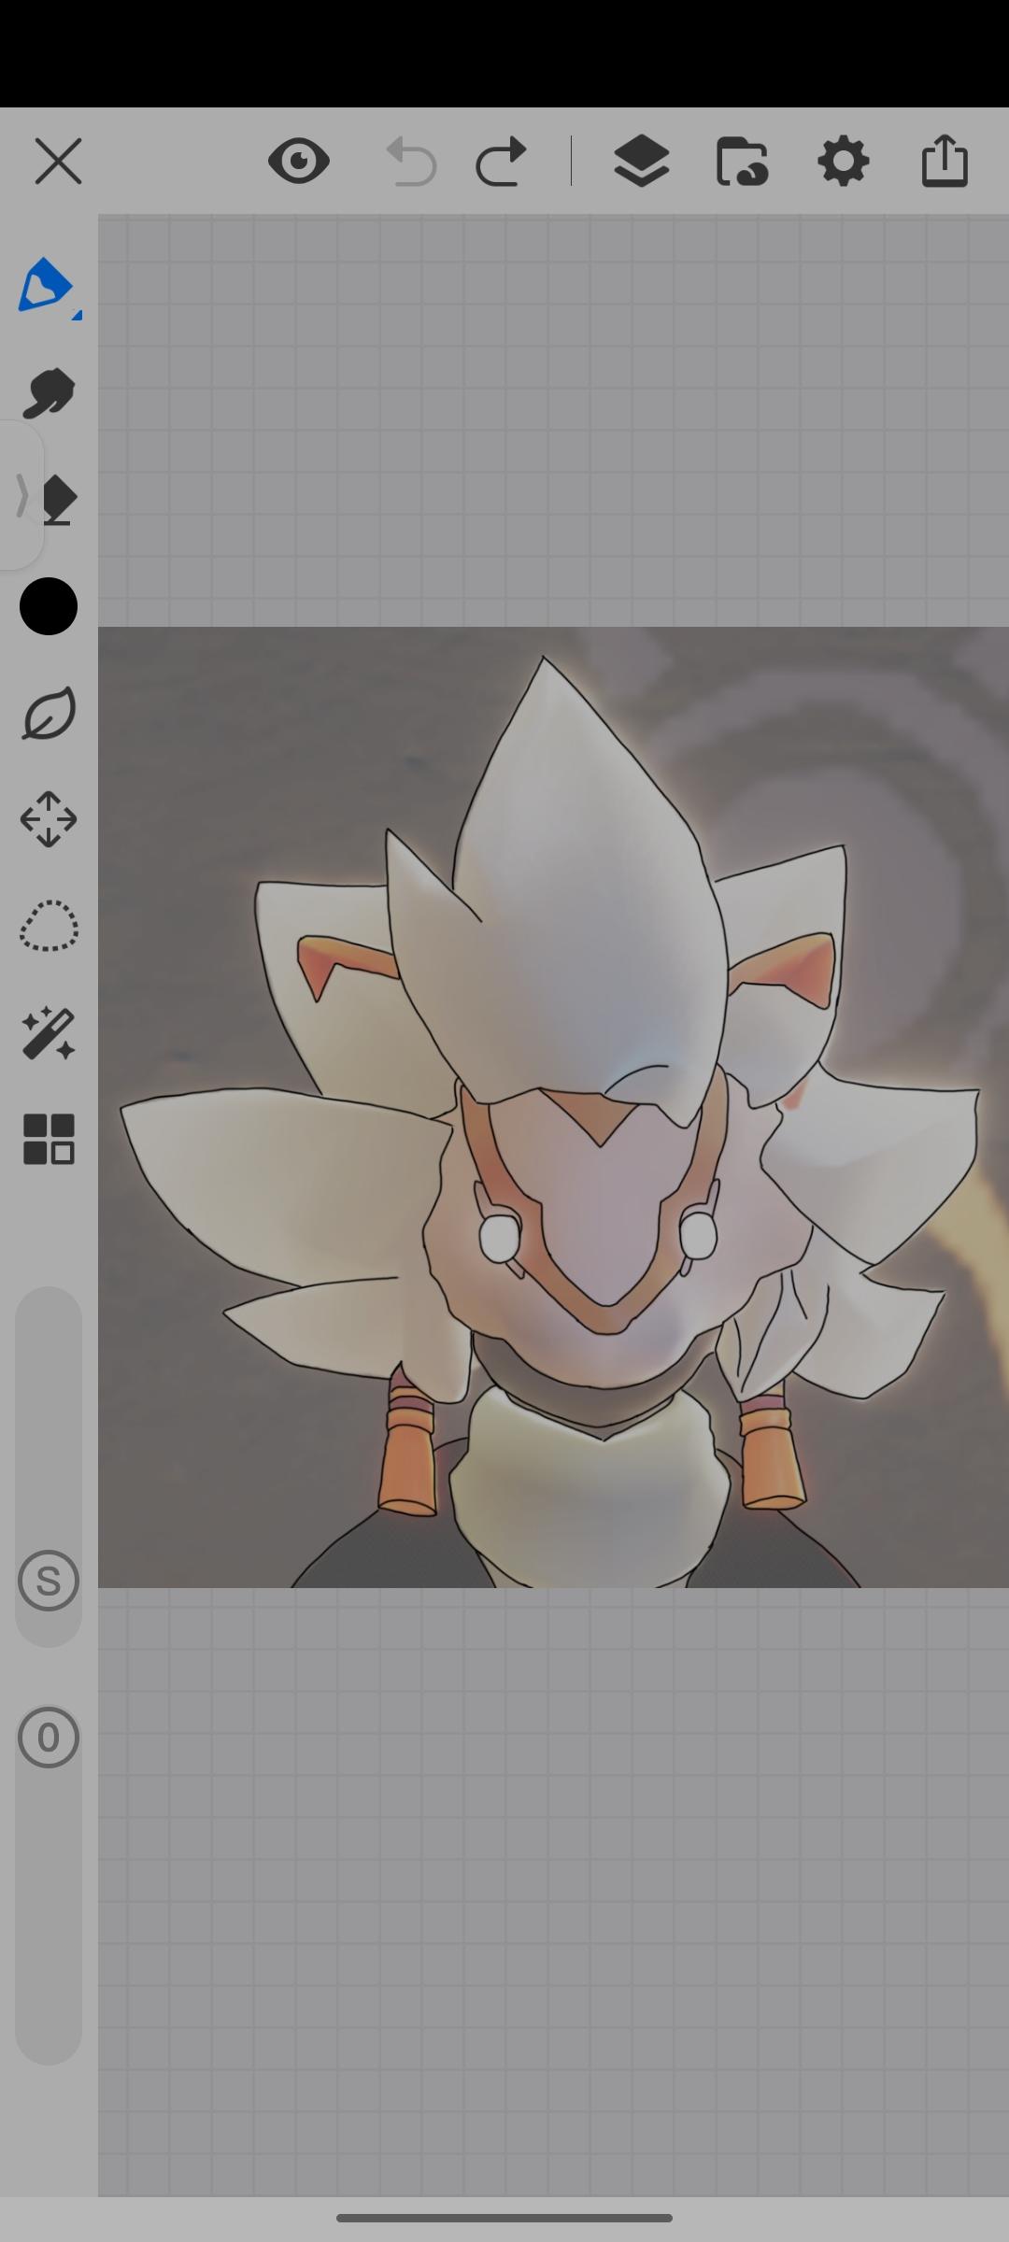This screenshot has height=2242, width=1009.
Task: Toggle interface visibility with the eye icon
Action: pos(298,162)
